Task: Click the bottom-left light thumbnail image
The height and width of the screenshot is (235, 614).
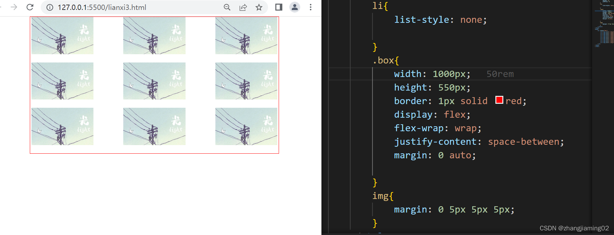Action: pyautogui.click(x=62, y=126)
